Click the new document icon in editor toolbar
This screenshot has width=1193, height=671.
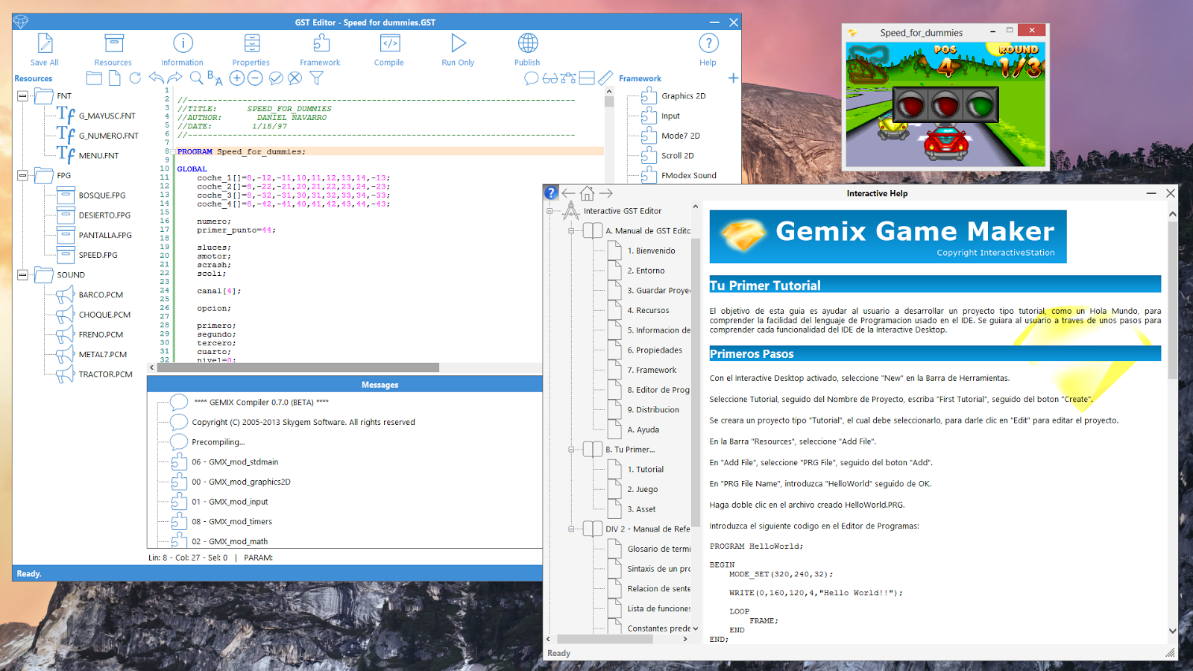click(x=115, y=78)
